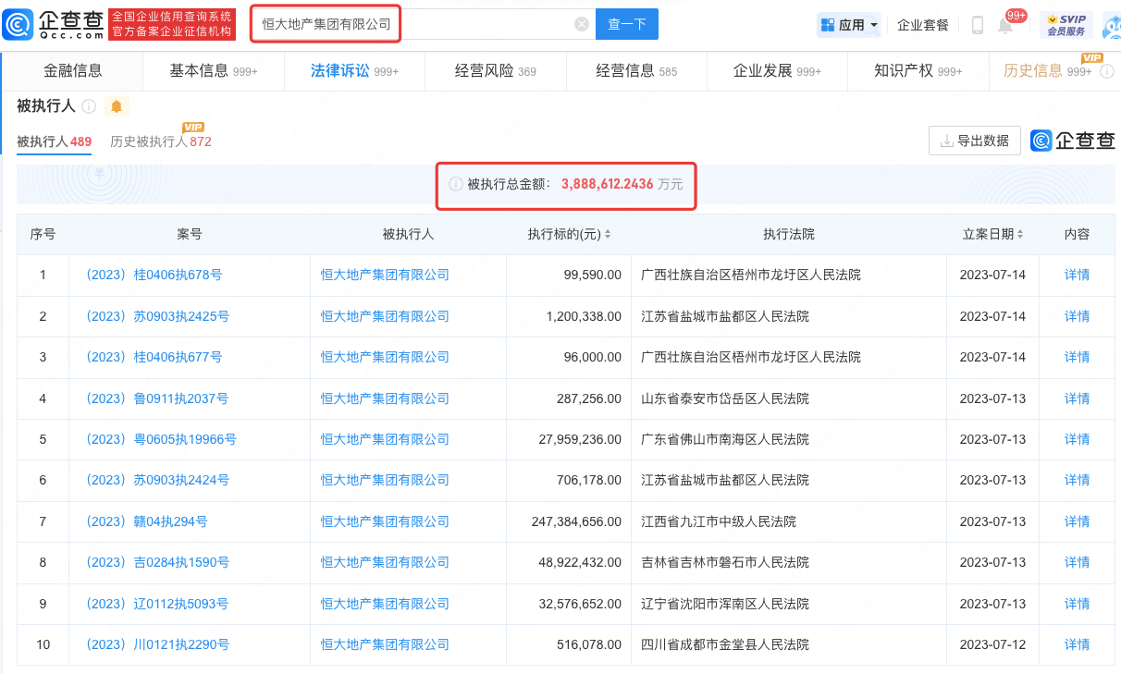
Task: Switch to the 金融信息 tab
Action: pyautogui.click(x=73, y=71)
